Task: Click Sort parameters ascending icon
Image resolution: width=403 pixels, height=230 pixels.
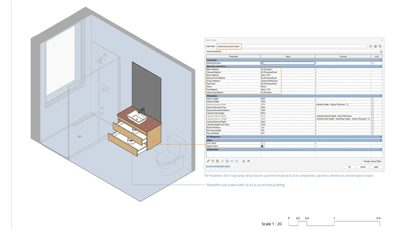Action: click(244, 161)
